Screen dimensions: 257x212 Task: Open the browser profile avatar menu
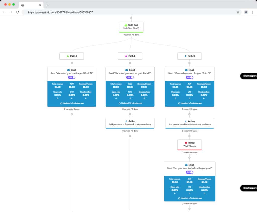[x=246, y=12]
